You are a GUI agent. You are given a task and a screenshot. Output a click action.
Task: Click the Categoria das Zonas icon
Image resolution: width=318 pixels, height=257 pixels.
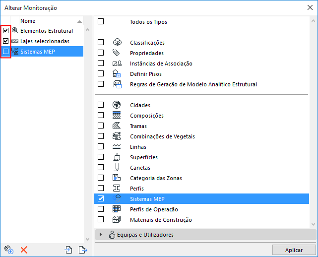117,178
